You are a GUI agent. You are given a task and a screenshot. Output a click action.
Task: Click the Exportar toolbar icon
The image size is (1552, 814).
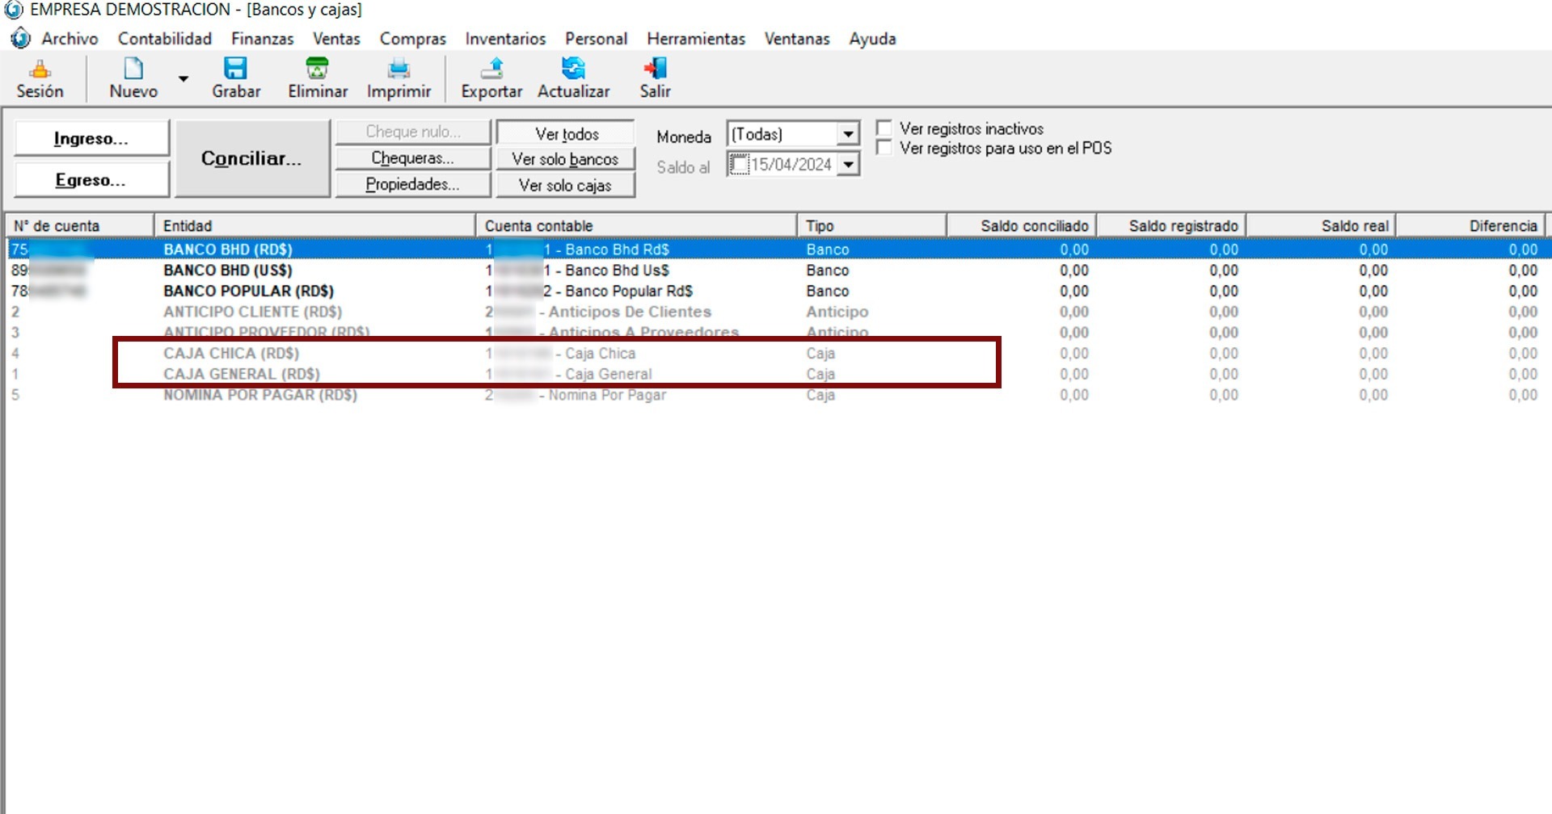(x=491, y=69)
